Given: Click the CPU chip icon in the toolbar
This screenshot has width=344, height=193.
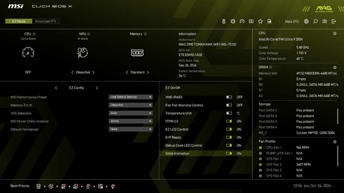Looking at the screenshot, I should coord(233,21).
